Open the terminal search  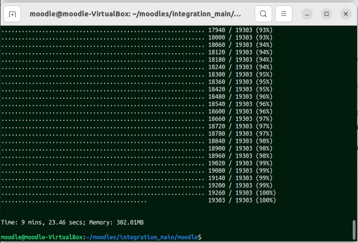point(263,14)
